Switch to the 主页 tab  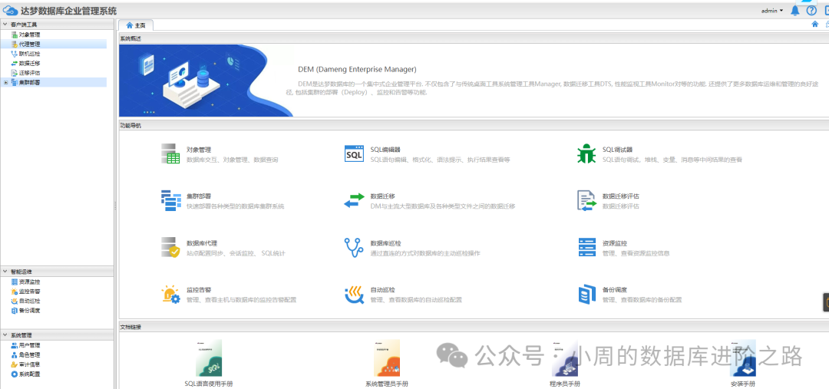136,25
